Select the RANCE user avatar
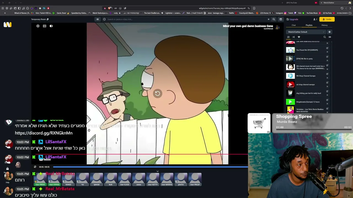Image resolution: width=353 pixels, height=198 pixels. pyautogui.click(x=68, y=179)
